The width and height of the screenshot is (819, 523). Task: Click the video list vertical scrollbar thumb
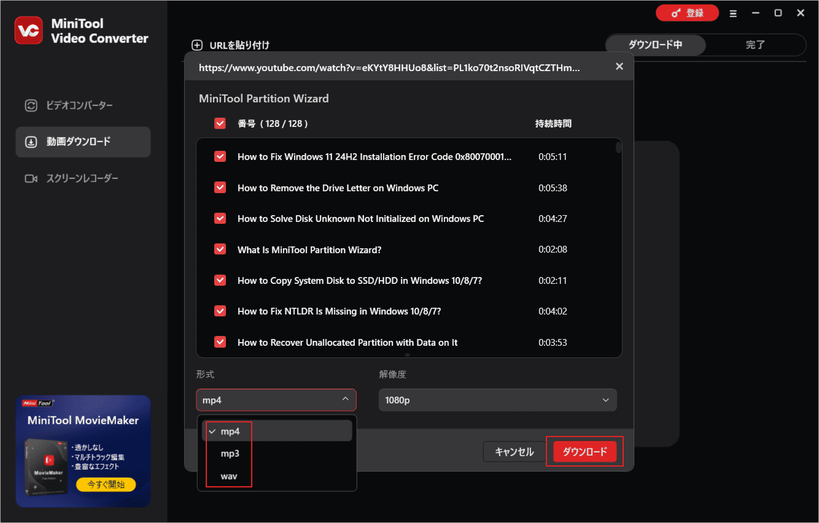pos(619,148)
